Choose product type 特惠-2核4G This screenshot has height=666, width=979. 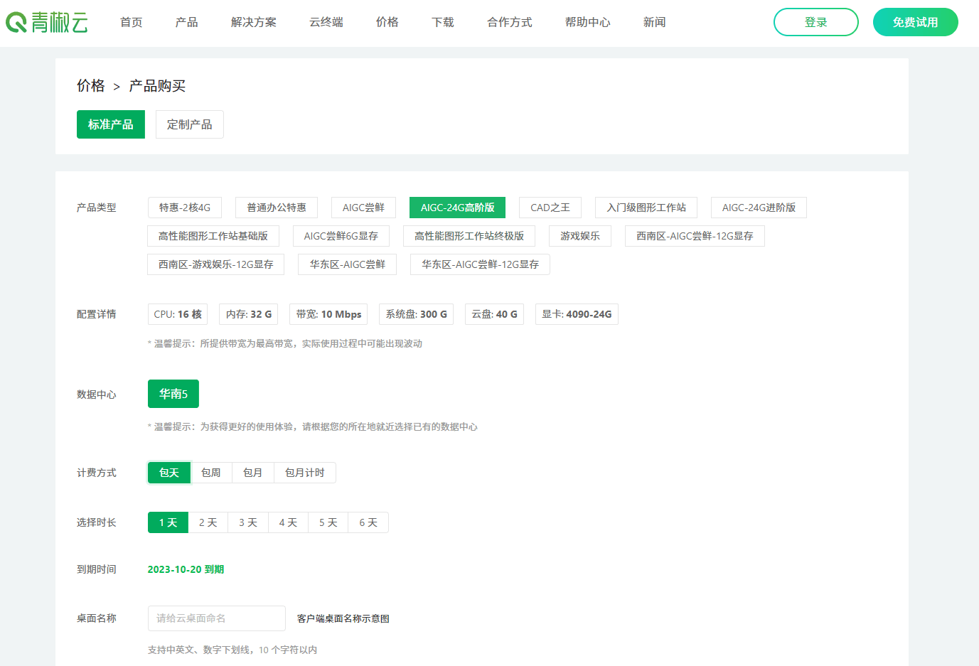click(x=185, y=208)
